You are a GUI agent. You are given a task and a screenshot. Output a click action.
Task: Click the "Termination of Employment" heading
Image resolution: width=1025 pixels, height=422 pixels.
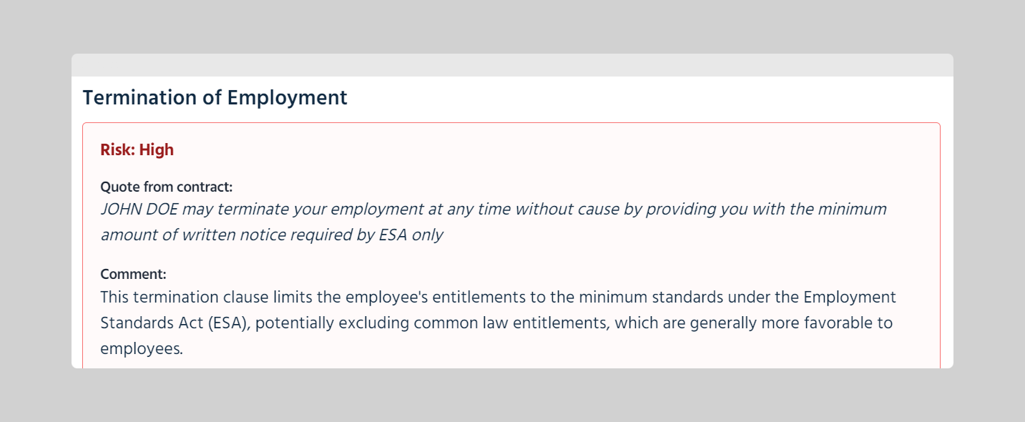coord(215,98)
